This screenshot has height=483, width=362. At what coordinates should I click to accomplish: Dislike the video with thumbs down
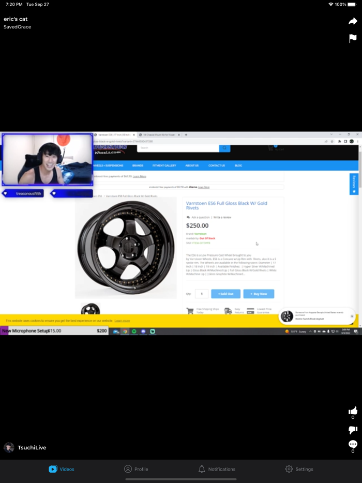coord(353,430)
